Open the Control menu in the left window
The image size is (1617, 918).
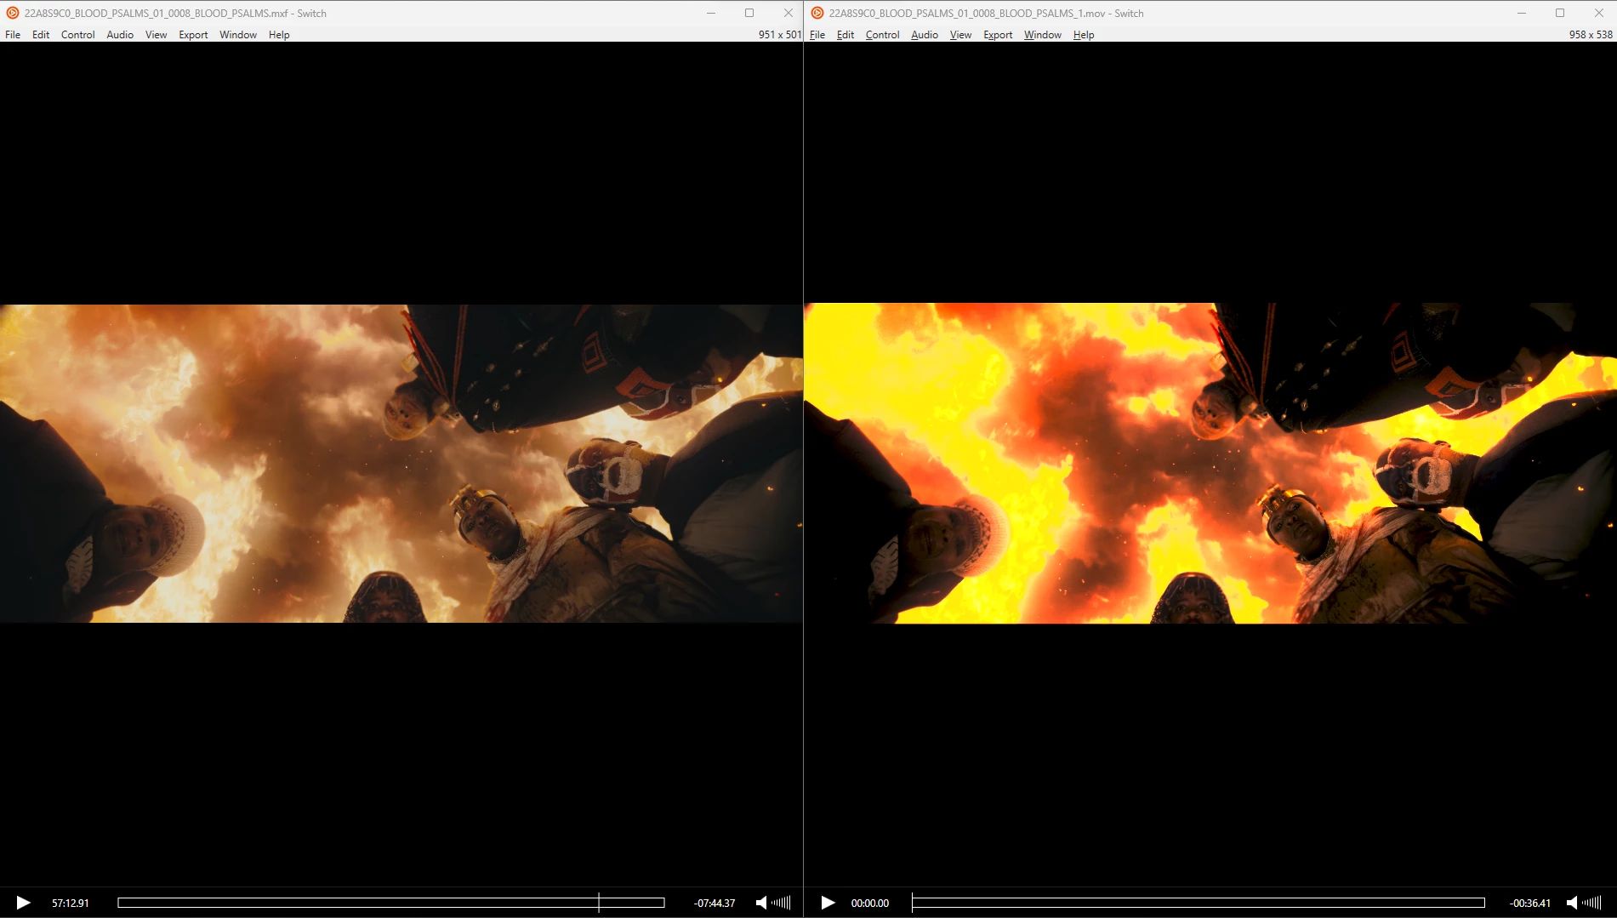click(x=78, y=35)
